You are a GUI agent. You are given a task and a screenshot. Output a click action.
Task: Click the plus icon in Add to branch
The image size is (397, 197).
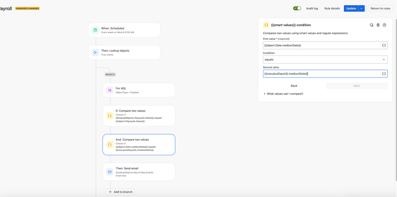[x=110, y=192]
